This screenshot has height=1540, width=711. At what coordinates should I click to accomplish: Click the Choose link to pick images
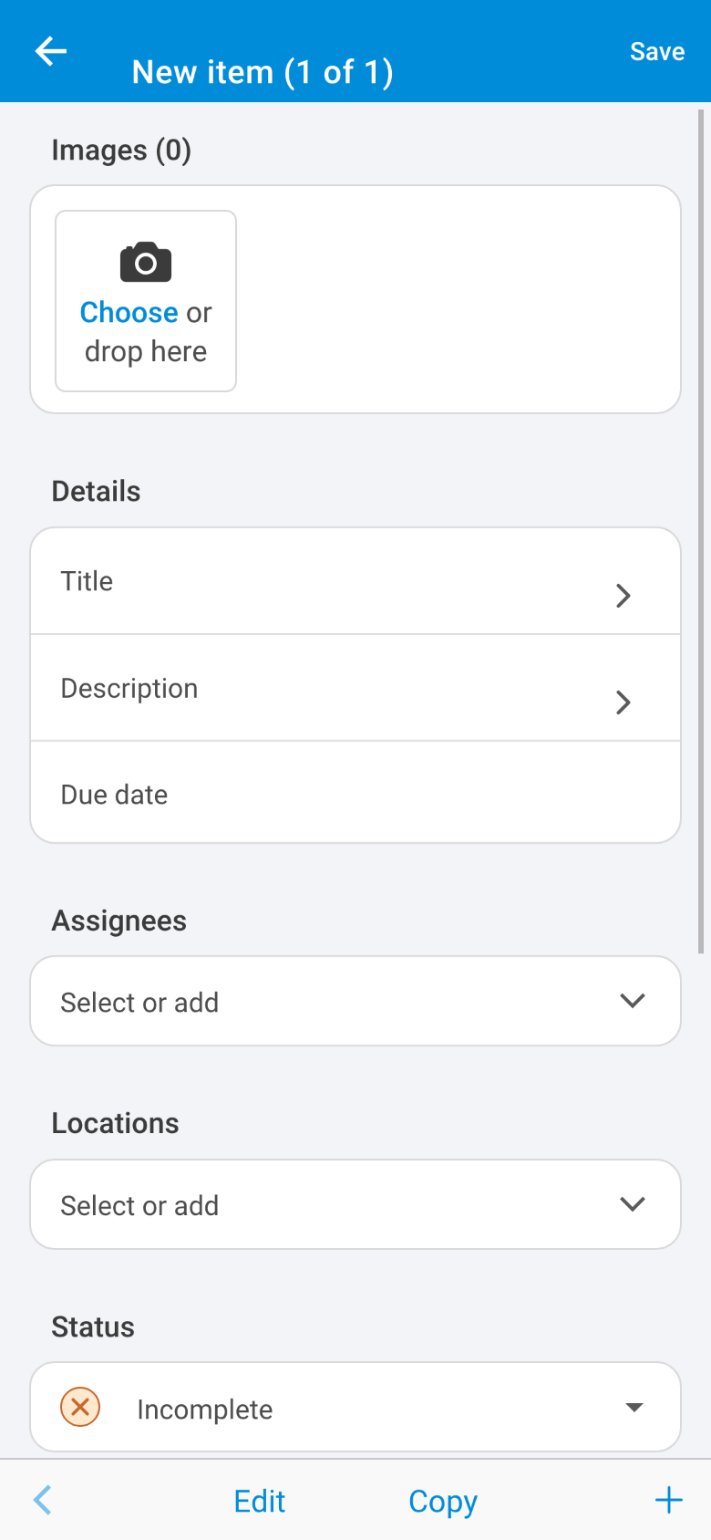point(129,313)
